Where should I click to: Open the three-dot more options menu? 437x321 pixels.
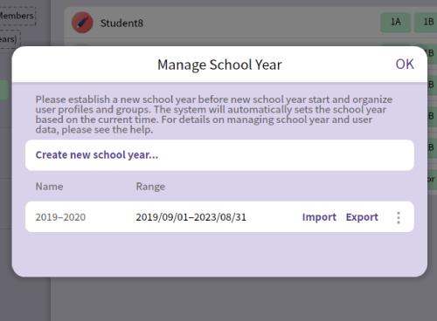click(399, 217)
